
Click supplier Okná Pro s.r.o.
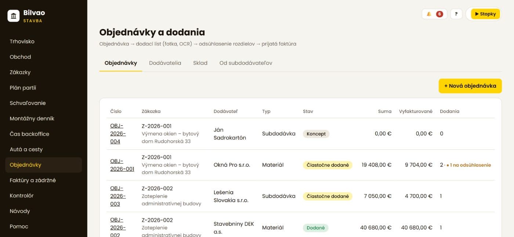click(x=232, y=165)
